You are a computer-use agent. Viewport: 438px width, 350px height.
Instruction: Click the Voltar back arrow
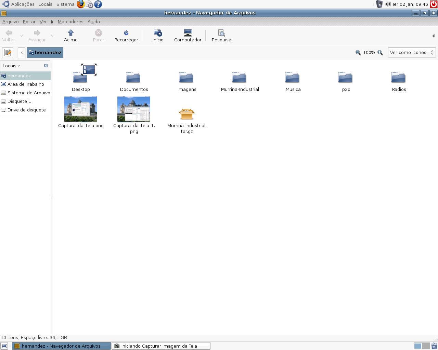click(x=9, y=36)
